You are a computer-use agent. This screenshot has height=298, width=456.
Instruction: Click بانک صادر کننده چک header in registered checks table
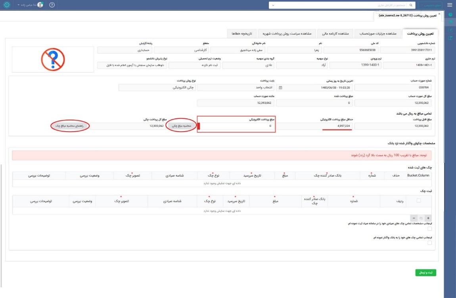[x=328, y=176]
